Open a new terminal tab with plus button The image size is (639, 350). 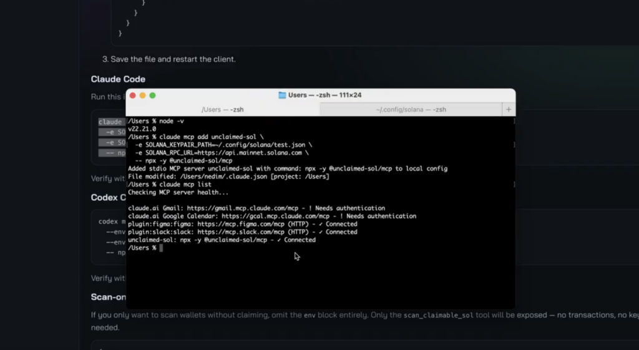[509, 109]
